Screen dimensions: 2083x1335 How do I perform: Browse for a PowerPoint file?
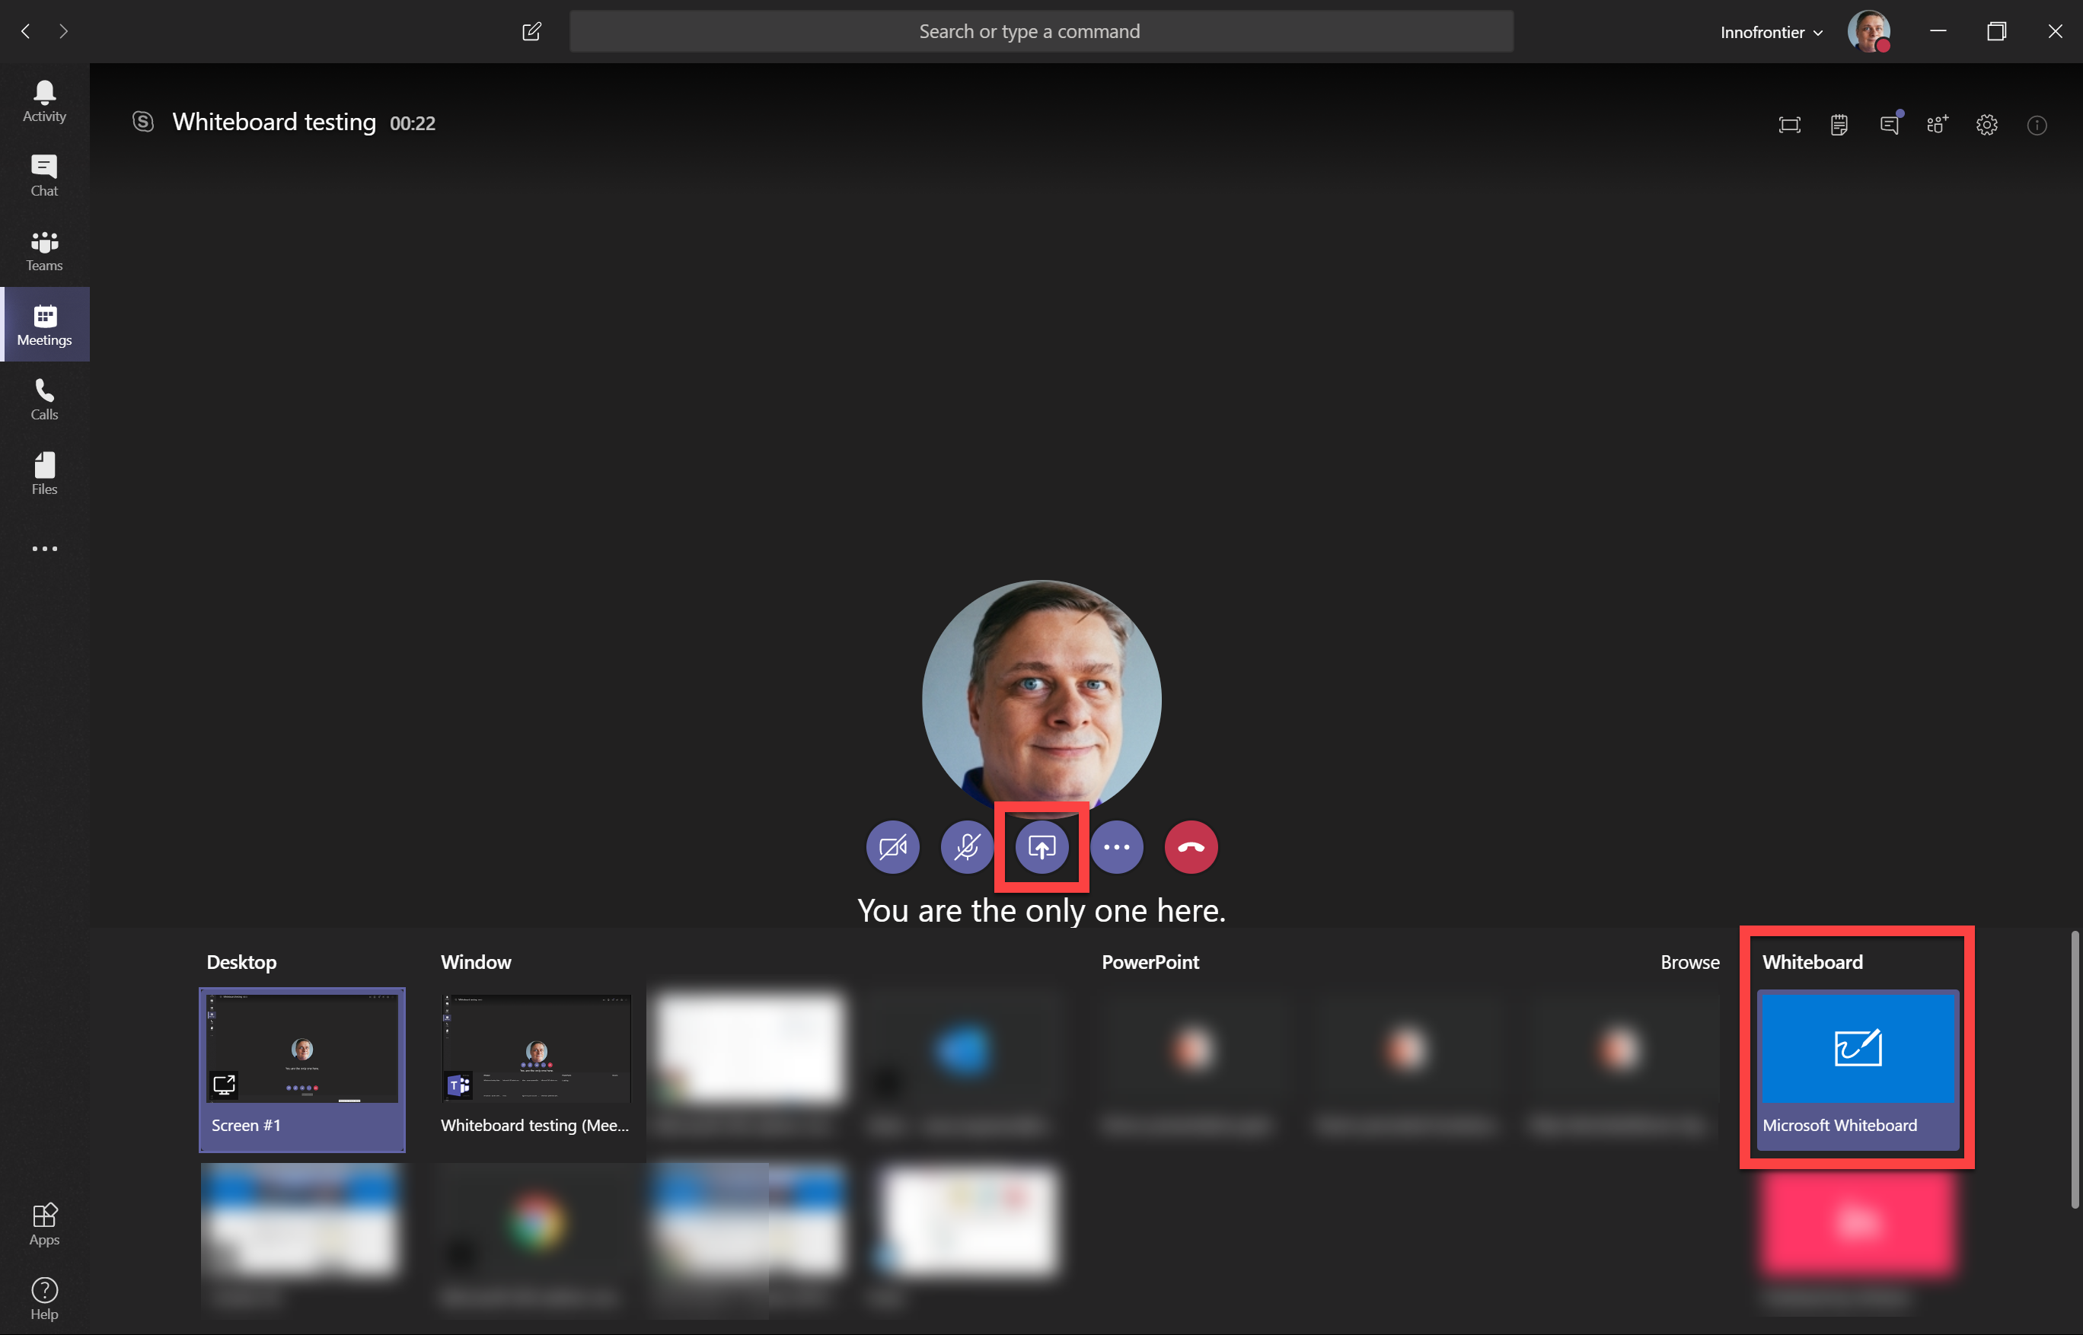(x=1689, y=962)
